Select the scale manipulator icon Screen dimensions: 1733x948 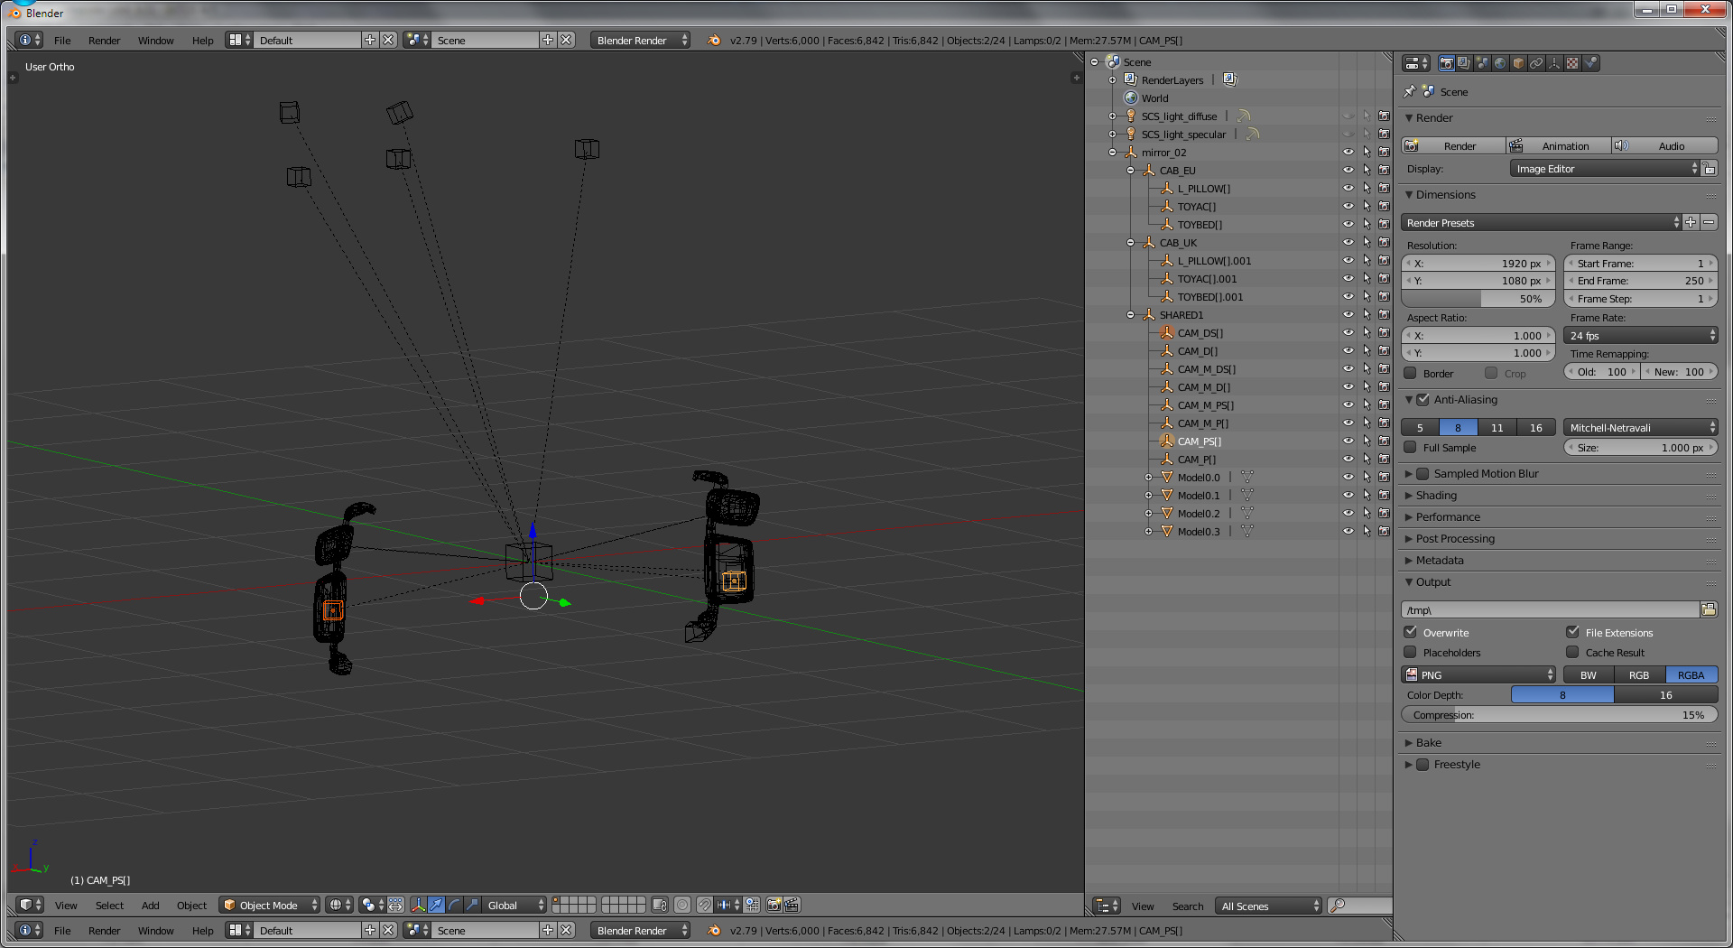click(x=472, y=905)
